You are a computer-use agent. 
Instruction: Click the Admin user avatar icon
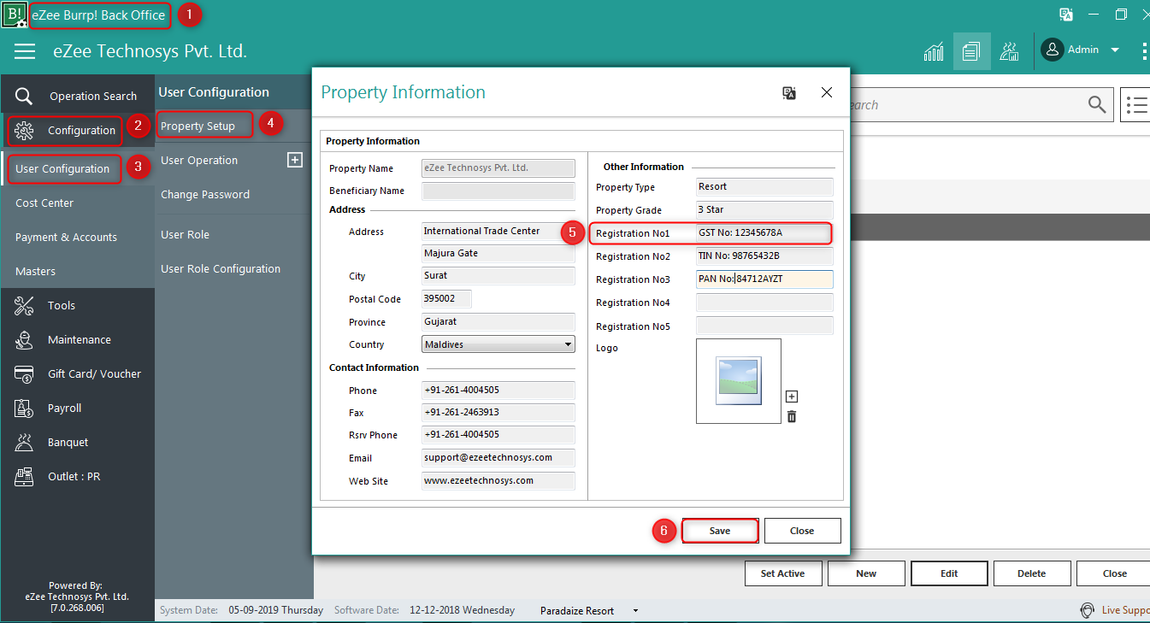[x=1052, y=50]
